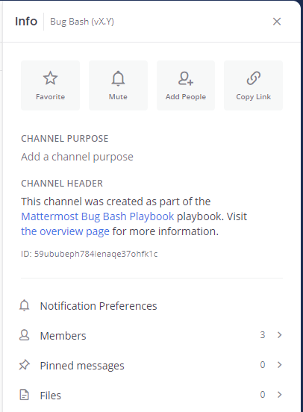Click the Favorite button label

50,97
